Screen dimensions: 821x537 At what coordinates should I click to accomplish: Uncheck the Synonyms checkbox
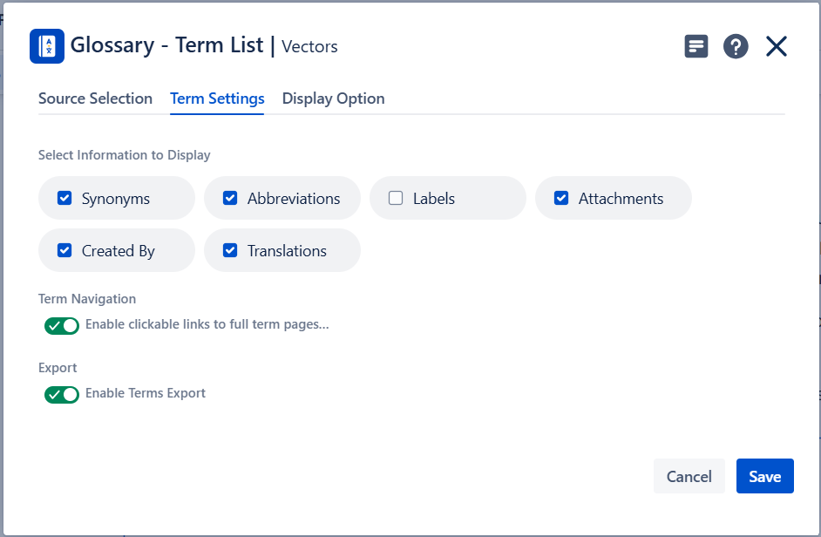pyautogui.click(x=64, y=198)
